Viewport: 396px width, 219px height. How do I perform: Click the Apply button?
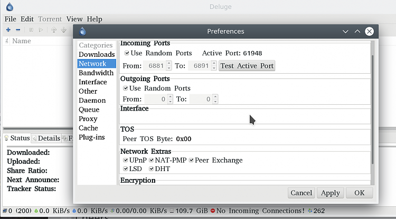[331, 193]
